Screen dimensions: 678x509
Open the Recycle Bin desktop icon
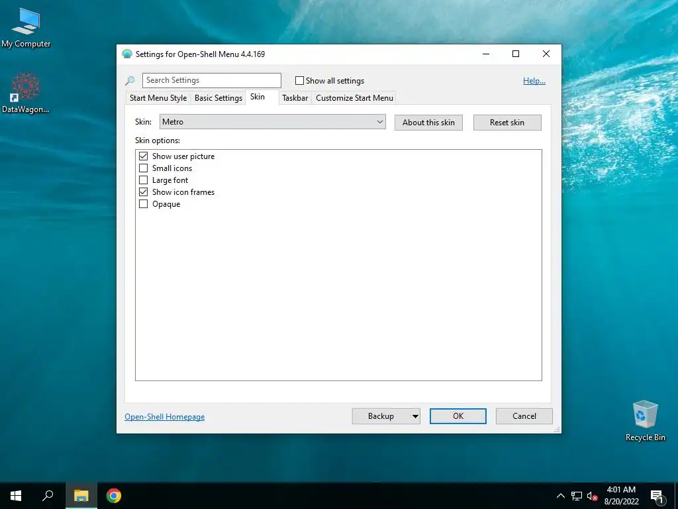tap(645, 421)
